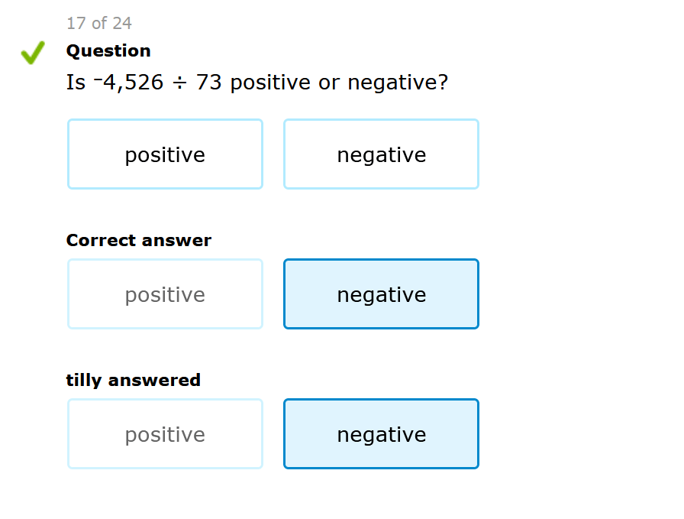Select the top 'negative' option under Question
This screenshot has width=684, height=519.
click(381, 154)
